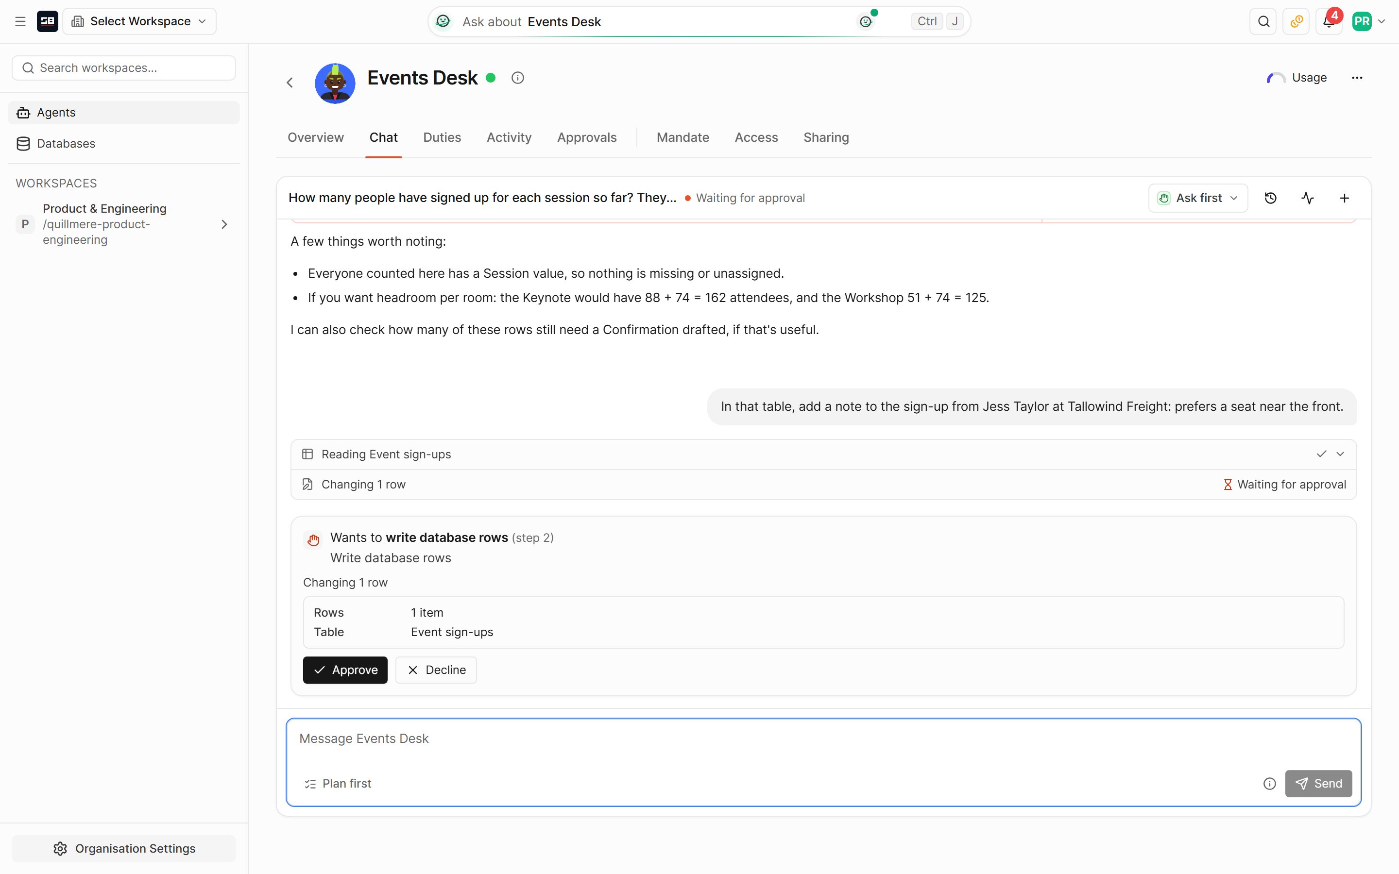
Task: Collapse the Reading Event sign-ups step
Action: 1340,454
